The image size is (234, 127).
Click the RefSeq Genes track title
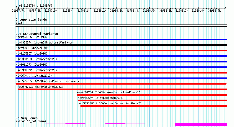pos(27,118)
